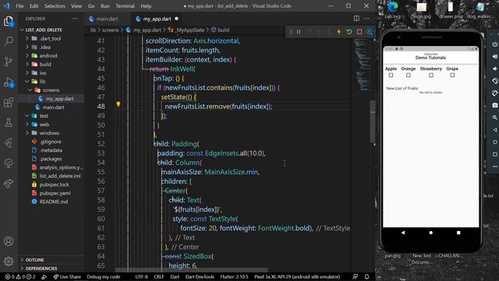Open the Run menu
The height and width of the screenshot is (281, 499).
click(x=104, y=5)
